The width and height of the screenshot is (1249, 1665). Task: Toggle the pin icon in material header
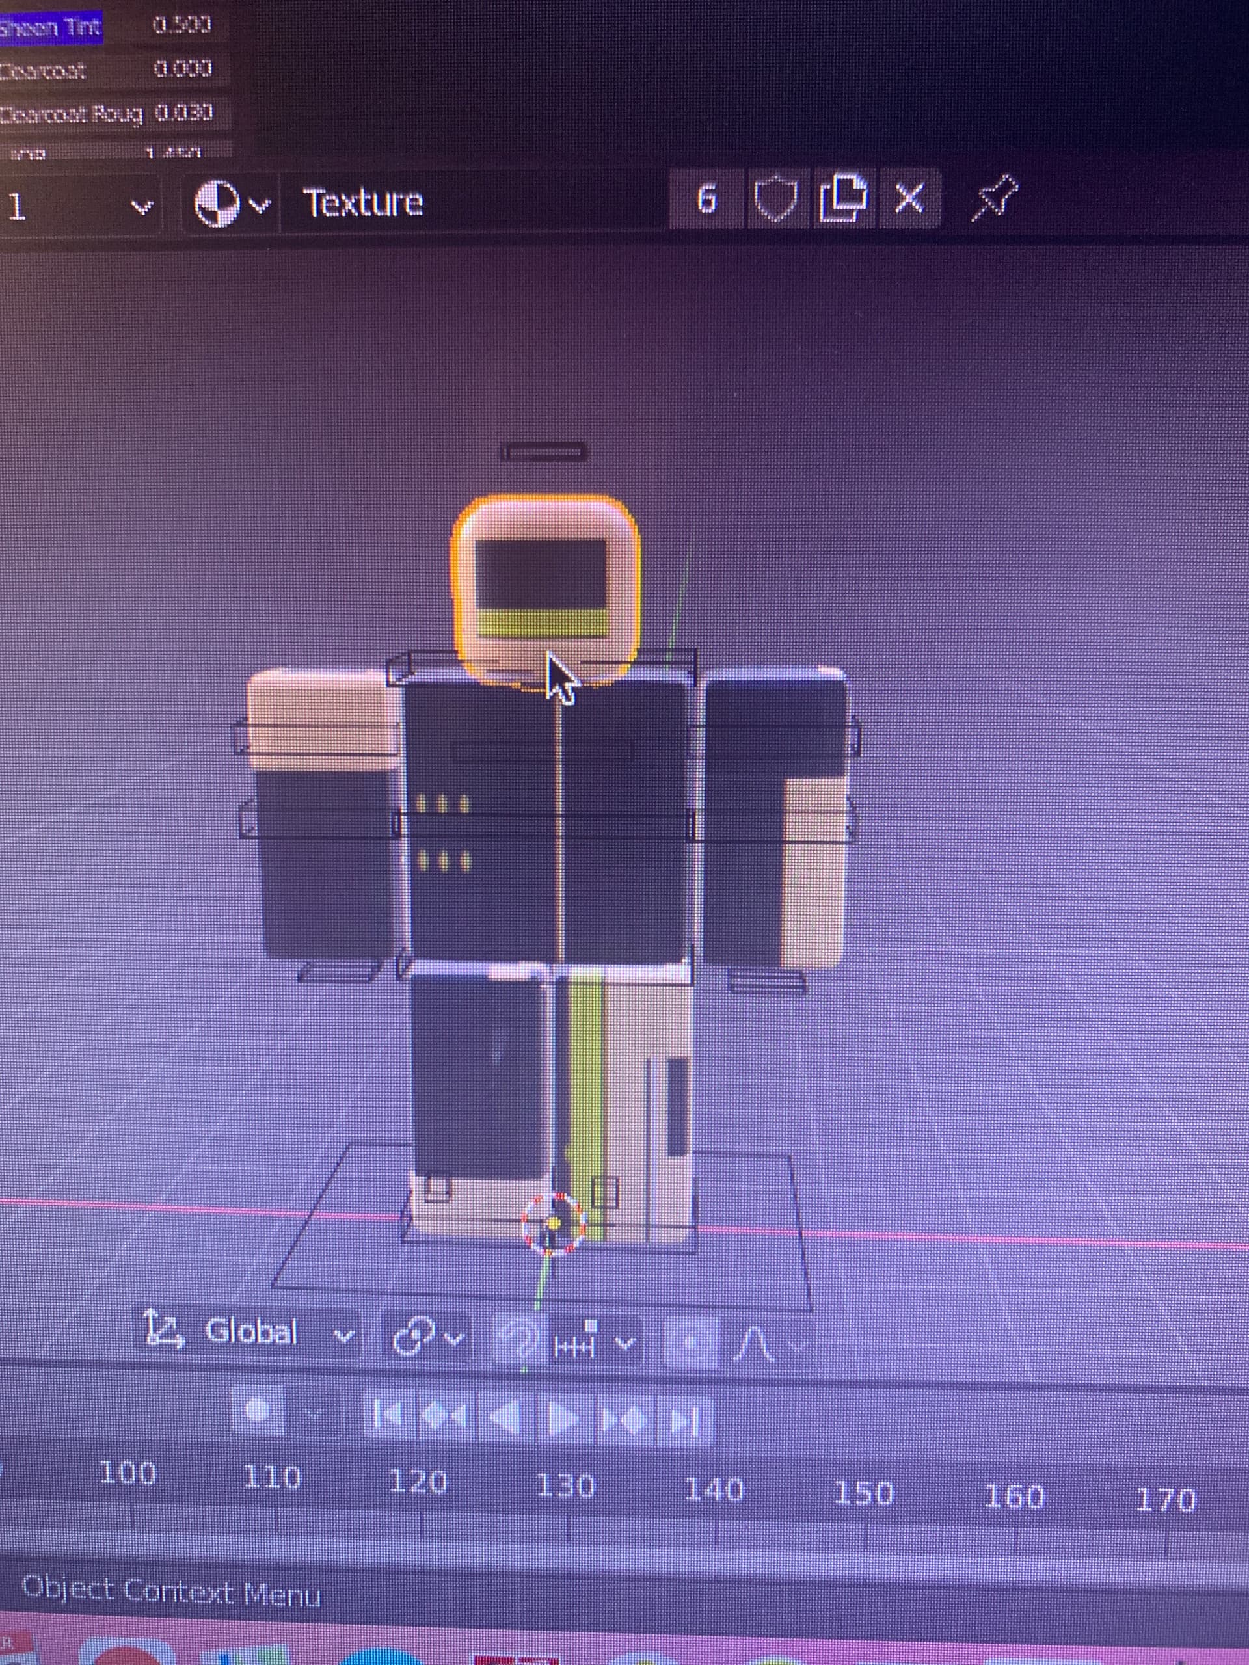tap(994, 198)
